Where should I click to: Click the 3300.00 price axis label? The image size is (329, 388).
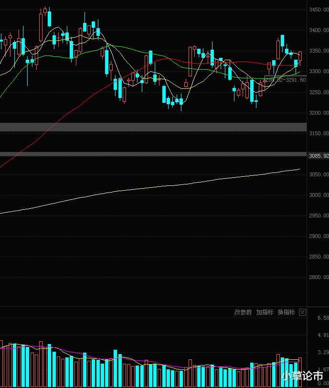[x=319, y=71]
